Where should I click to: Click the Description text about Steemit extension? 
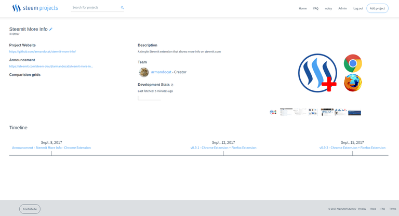(179, 51)
